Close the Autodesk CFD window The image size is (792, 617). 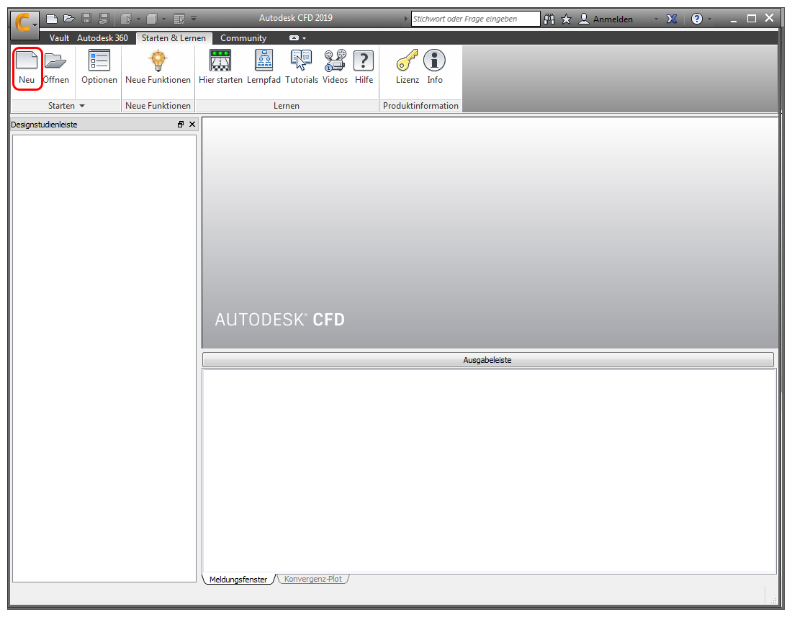point(769,18)
